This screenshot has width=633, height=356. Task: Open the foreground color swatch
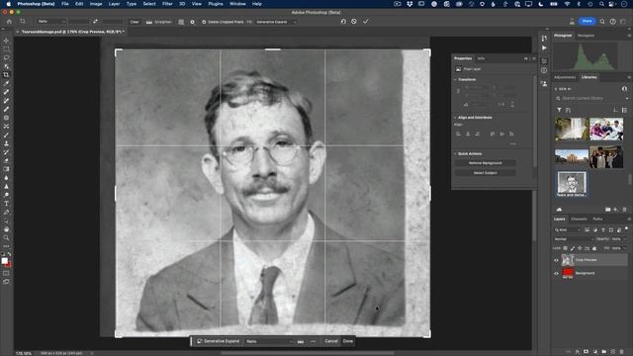(x=4, y=261)
